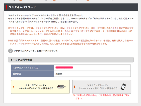The width and height of the screenshot is (141, 106).
Task: Click the ※ソフトウェアトークンは note paragraph
Action: (x=71, y=31)
